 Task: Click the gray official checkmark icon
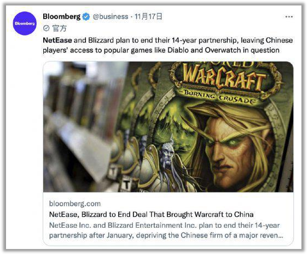(47, 28)
